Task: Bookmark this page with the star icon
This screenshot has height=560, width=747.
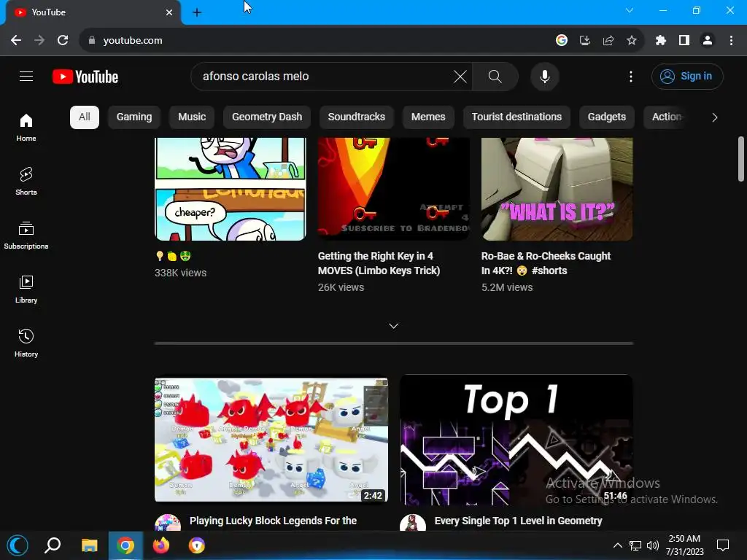Action: 631,41
